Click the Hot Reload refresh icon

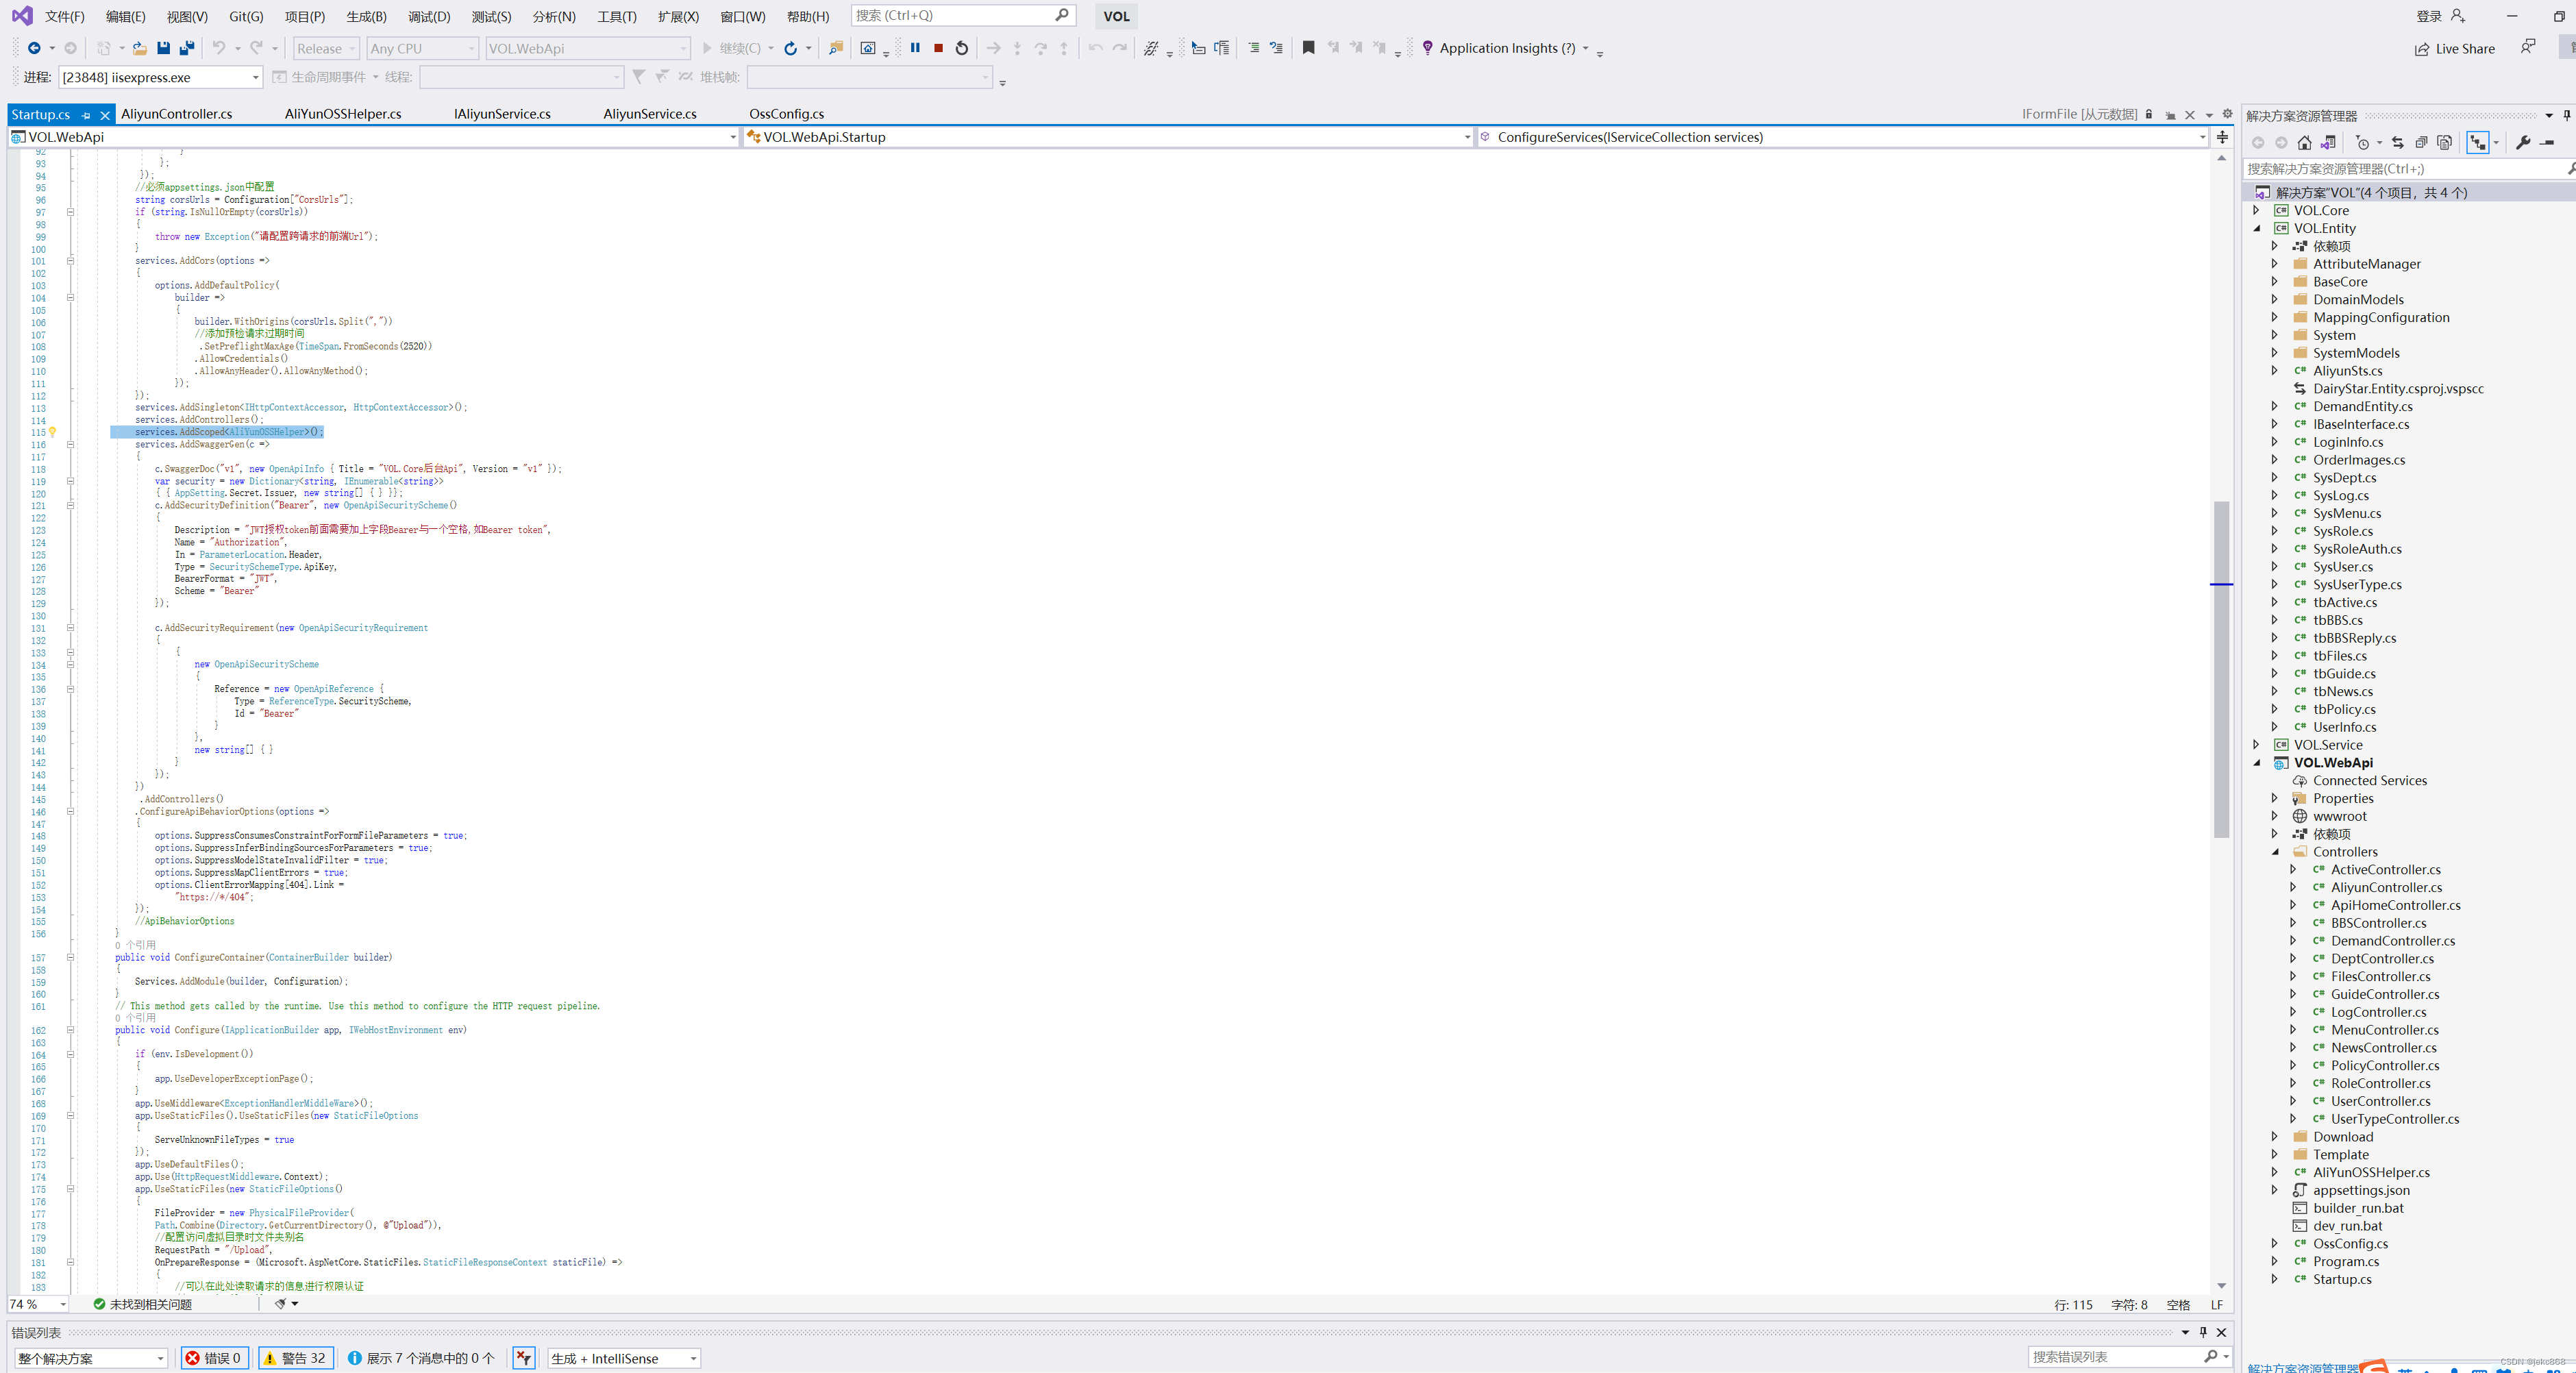790,48
